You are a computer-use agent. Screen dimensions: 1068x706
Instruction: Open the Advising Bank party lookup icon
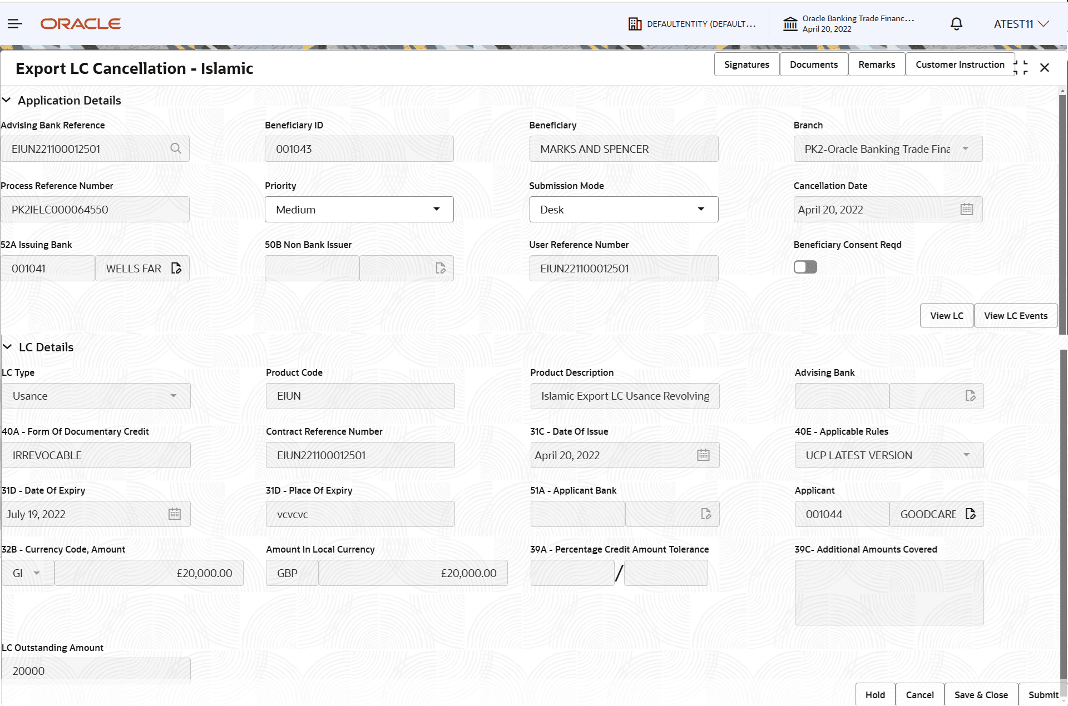(971, 396)
